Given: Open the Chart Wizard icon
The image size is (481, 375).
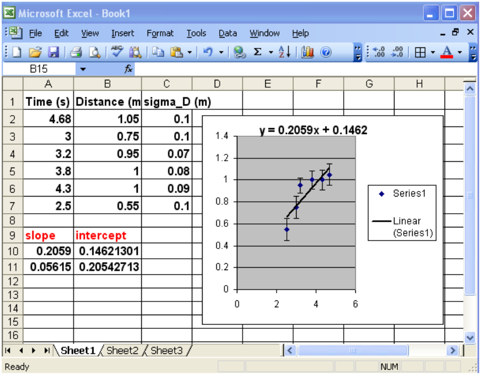Looking at the screenshot, I should (x=308, y=52).
